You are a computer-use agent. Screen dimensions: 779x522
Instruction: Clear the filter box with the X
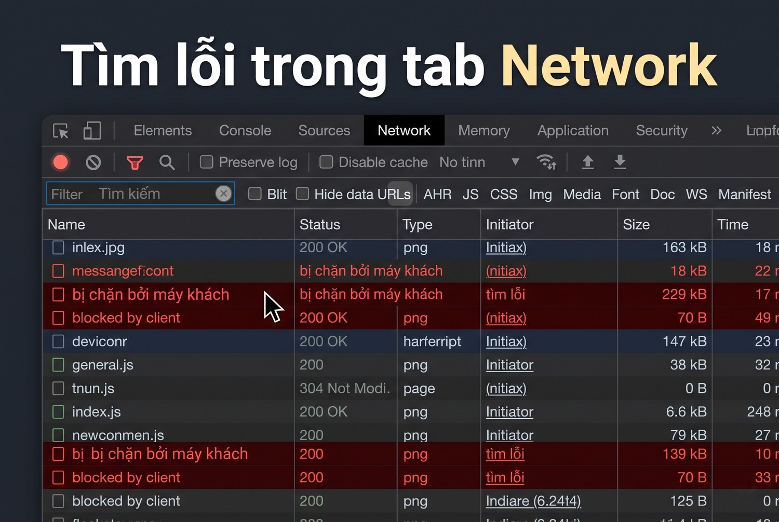click(x=223, y=194)
